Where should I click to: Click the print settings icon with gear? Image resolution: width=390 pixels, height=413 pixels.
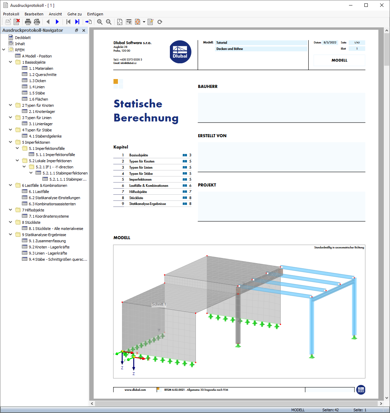(37, 22)
